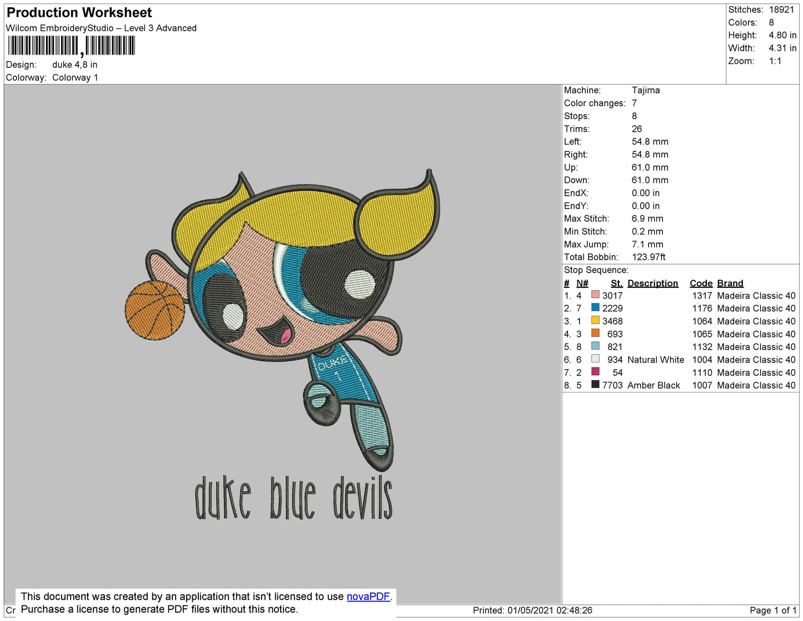The image size is (803, 621).
Task: Click the embroidery design preview image
Action: pos(282,343)
